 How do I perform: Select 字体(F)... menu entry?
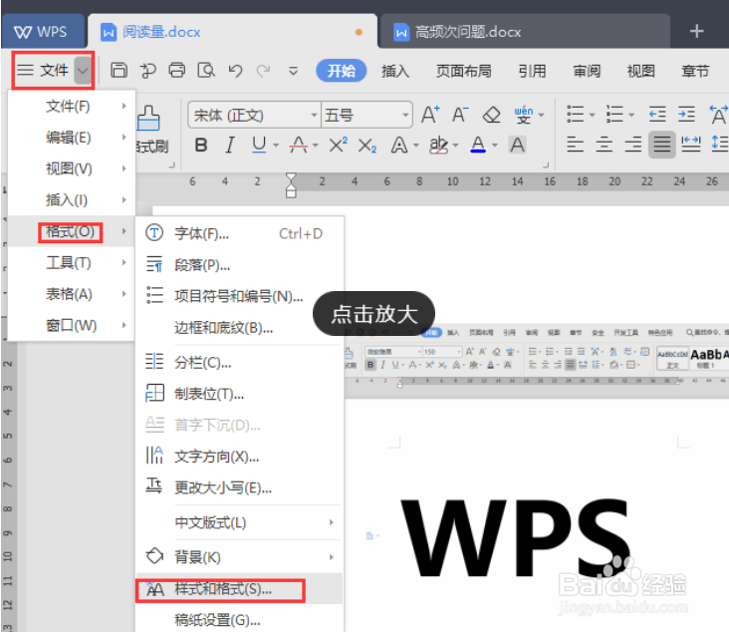240,233
